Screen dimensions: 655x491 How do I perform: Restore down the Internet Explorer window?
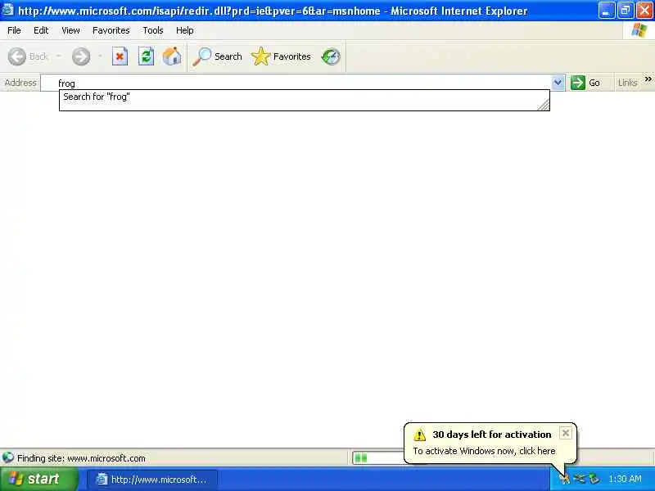coord(626,11)
